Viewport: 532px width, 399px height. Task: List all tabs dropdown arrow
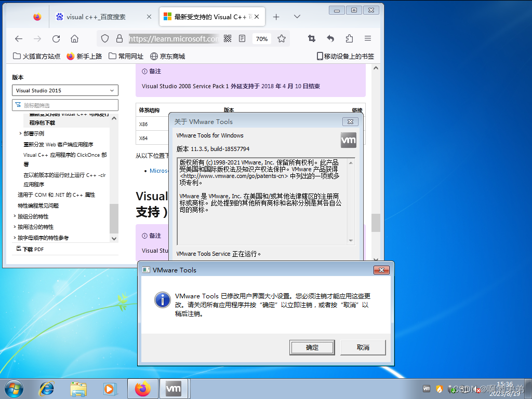pyautogui.click(x=297, y=17)
